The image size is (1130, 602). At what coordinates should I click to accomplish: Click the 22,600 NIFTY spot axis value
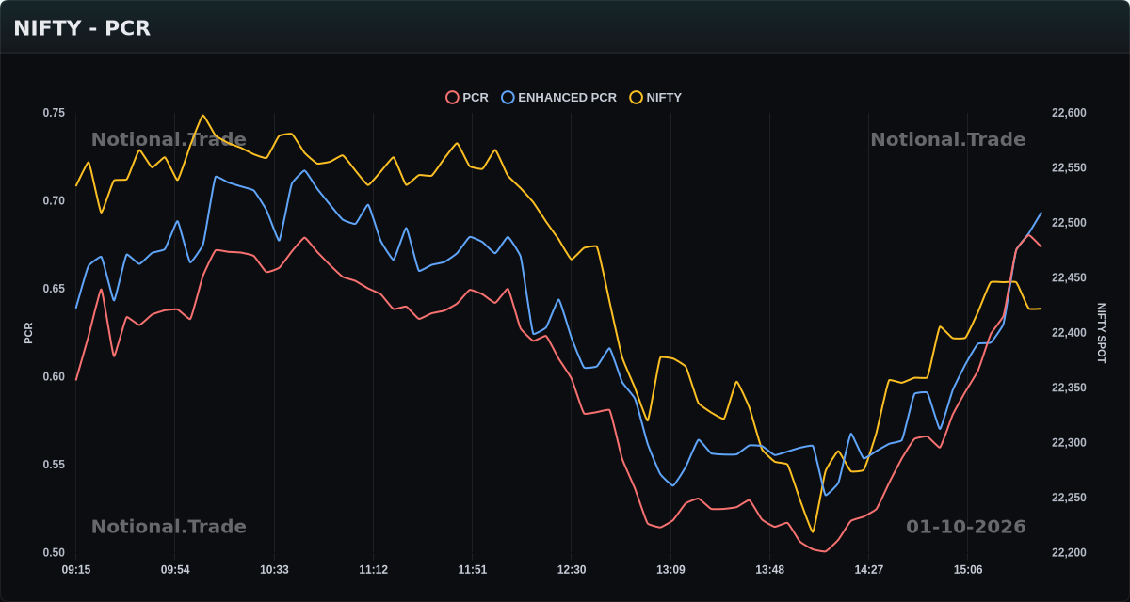(x=1069, y=113)
